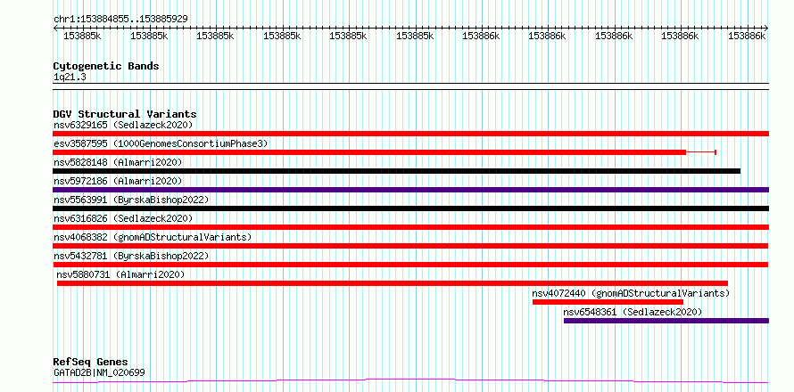This screenshot has height=392, width=794.
Task: Click the red bar under nsv4068382
Action: [x=410, y=246]
